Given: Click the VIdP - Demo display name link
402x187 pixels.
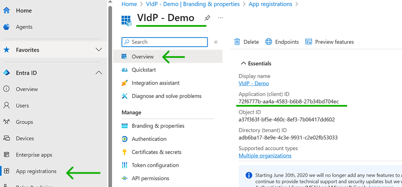Looking at the screenshot, I should (x=254, y=83).
